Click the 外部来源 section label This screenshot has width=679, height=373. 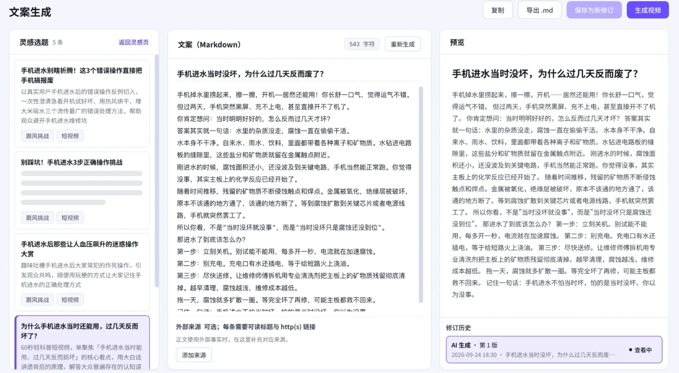(188, 327)
